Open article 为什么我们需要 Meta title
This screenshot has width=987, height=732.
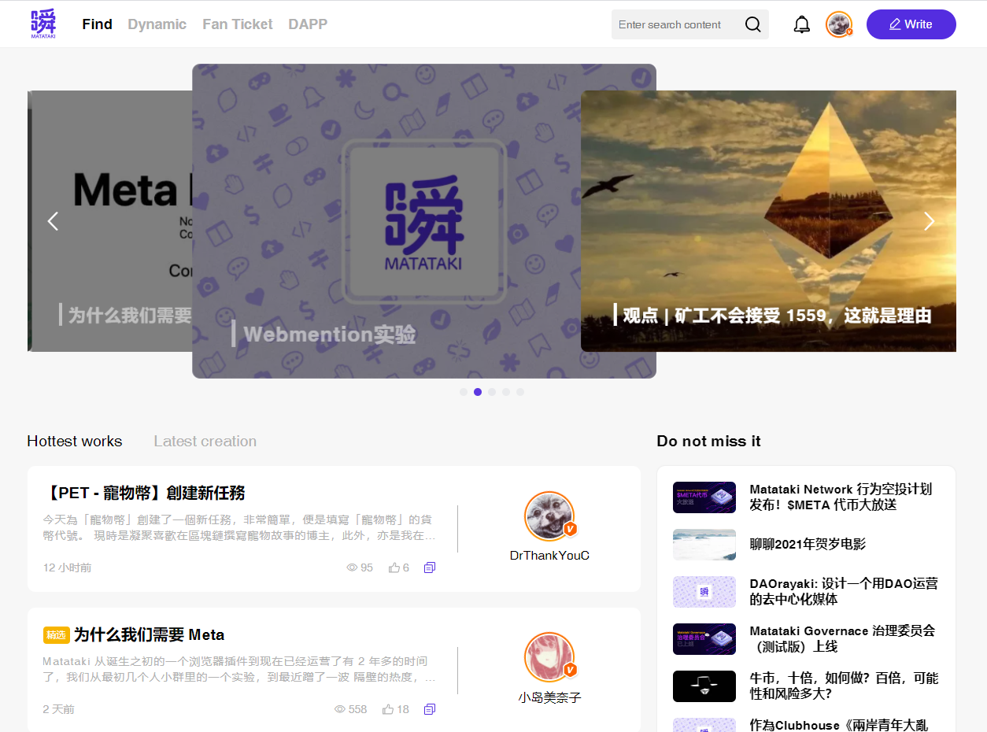click(149, 634)
